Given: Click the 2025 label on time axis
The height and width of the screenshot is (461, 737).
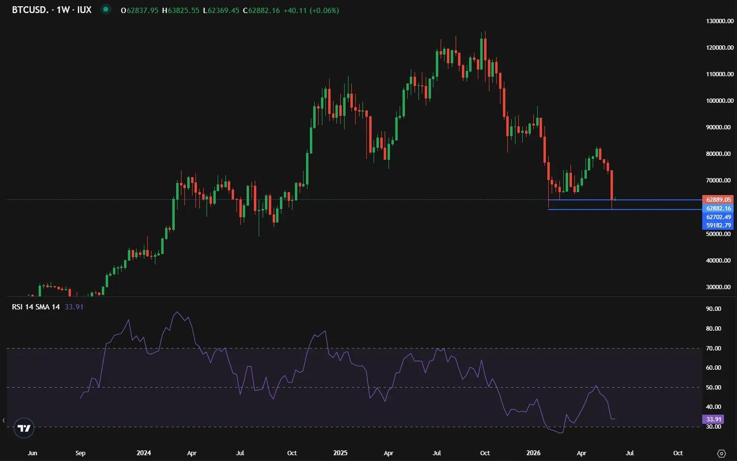Looking at the screenshot, I should [340, 453].
